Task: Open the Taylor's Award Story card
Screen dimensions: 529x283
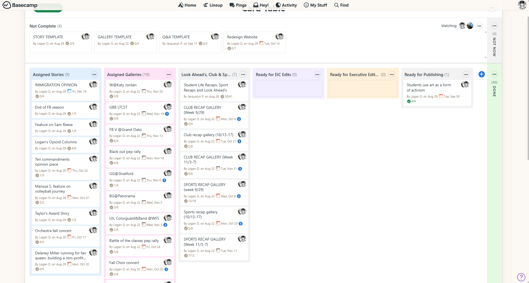Action: [52, 213]
